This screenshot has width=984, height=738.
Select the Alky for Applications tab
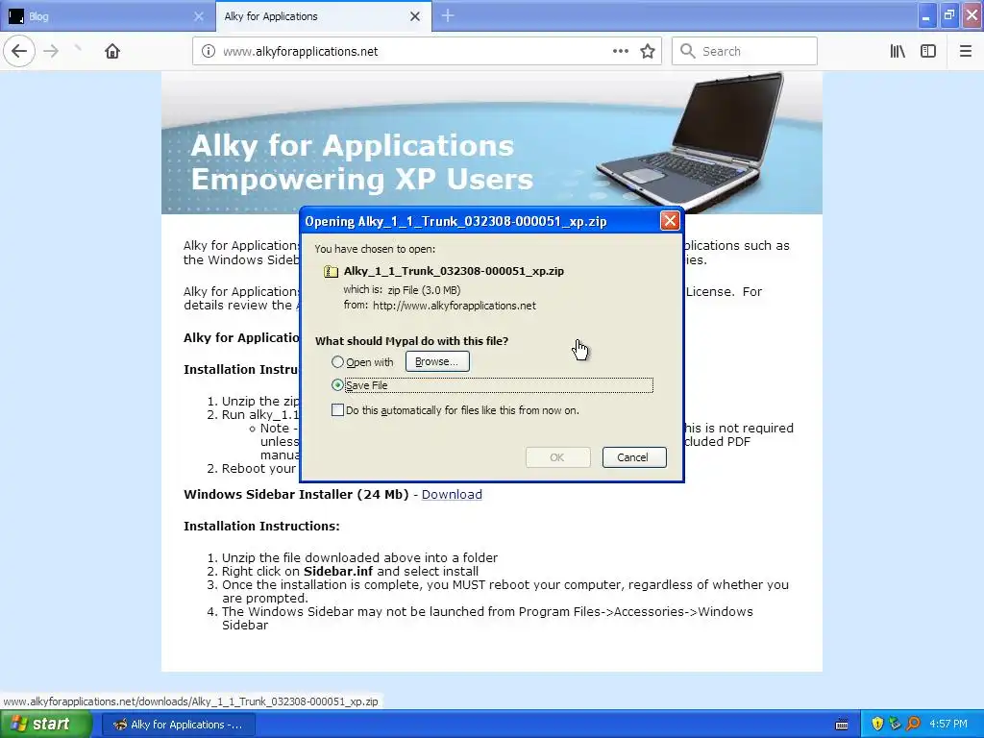tap(323, 16)
